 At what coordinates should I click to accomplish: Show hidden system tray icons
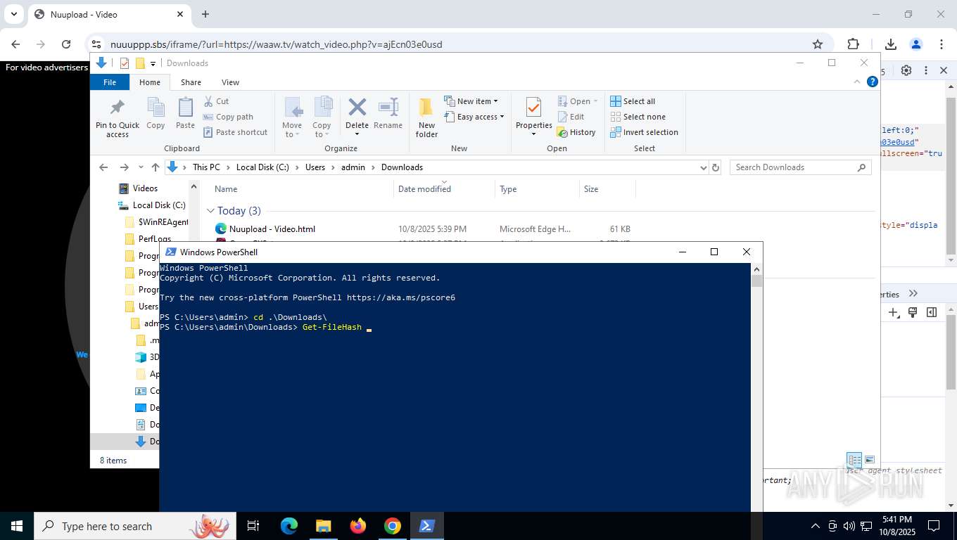(x=816, y=526)
